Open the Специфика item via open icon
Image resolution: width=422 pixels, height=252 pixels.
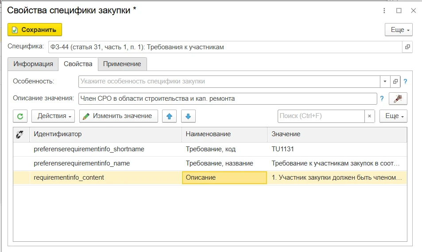(407, 47)
